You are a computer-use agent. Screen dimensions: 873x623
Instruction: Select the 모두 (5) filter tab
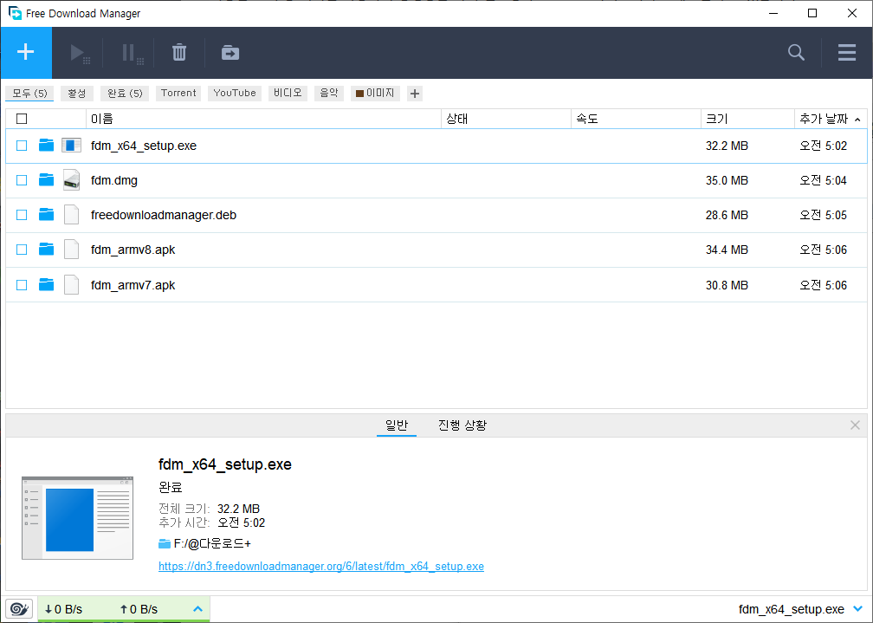[x=29, y=93]
